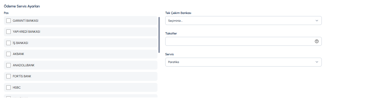Click the Taksitler field label

(x=171, y=34)
